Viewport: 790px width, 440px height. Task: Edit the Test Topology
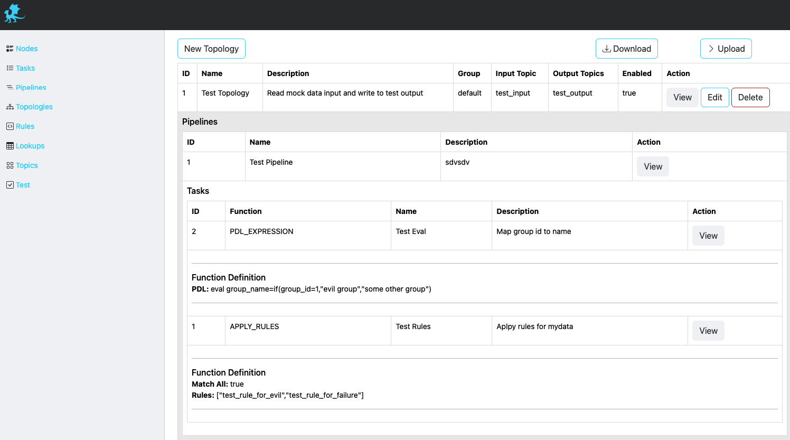click(x=714, y=97)
